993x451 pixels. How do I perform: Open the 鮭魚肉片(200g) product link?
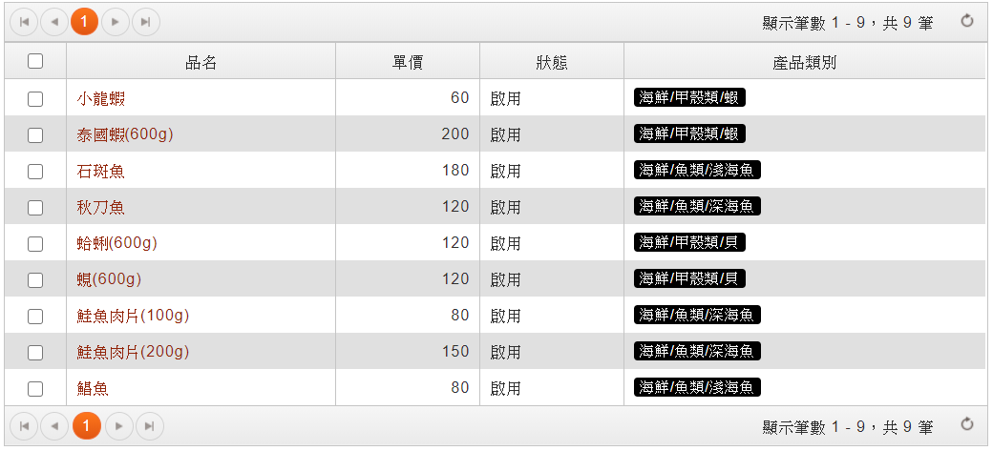pyautogui.click(x=133, y=353)
